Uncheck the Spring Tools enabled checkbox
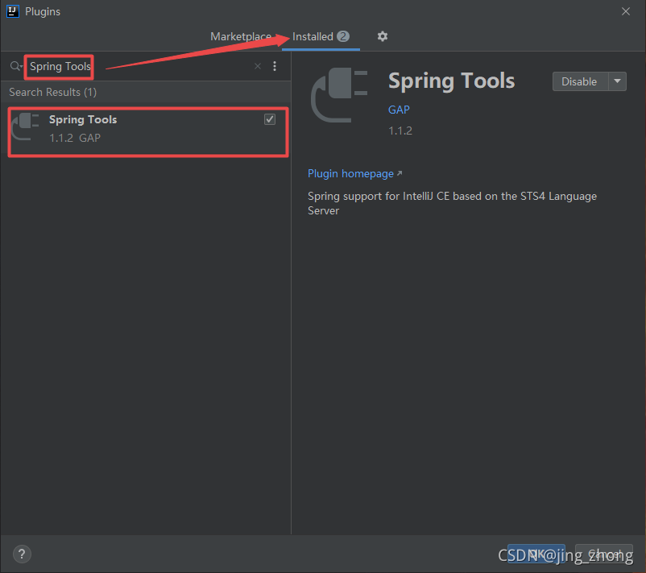The height and width of the screenshot is (573, 646). [270, 119]
